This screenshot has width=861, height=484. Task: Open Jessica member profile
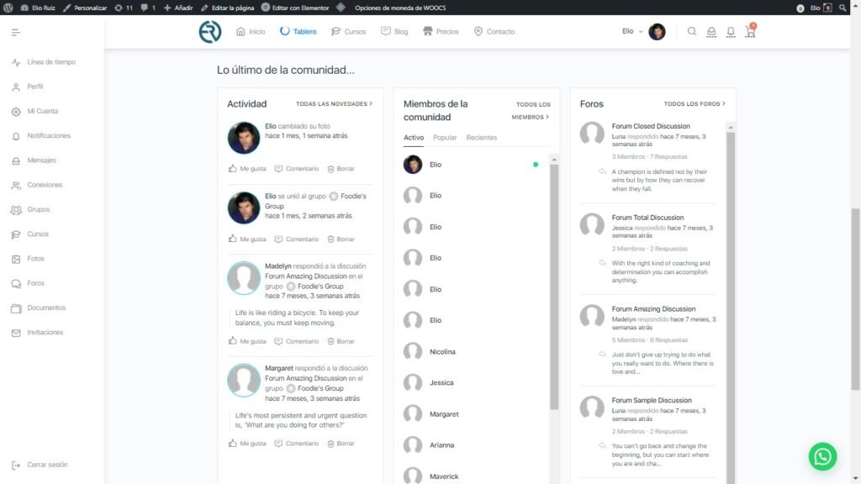[441, 382]
